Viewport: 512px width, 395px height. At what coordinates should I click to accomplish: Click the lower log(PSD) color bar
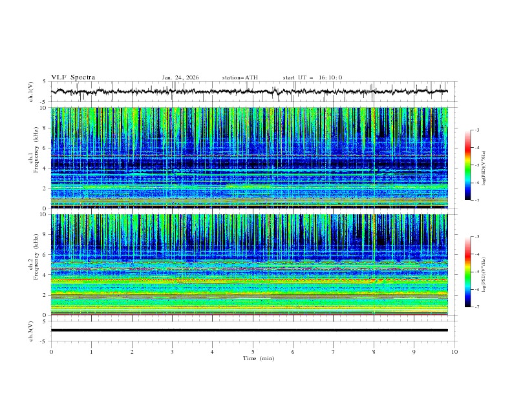click(x=467, y=272)
